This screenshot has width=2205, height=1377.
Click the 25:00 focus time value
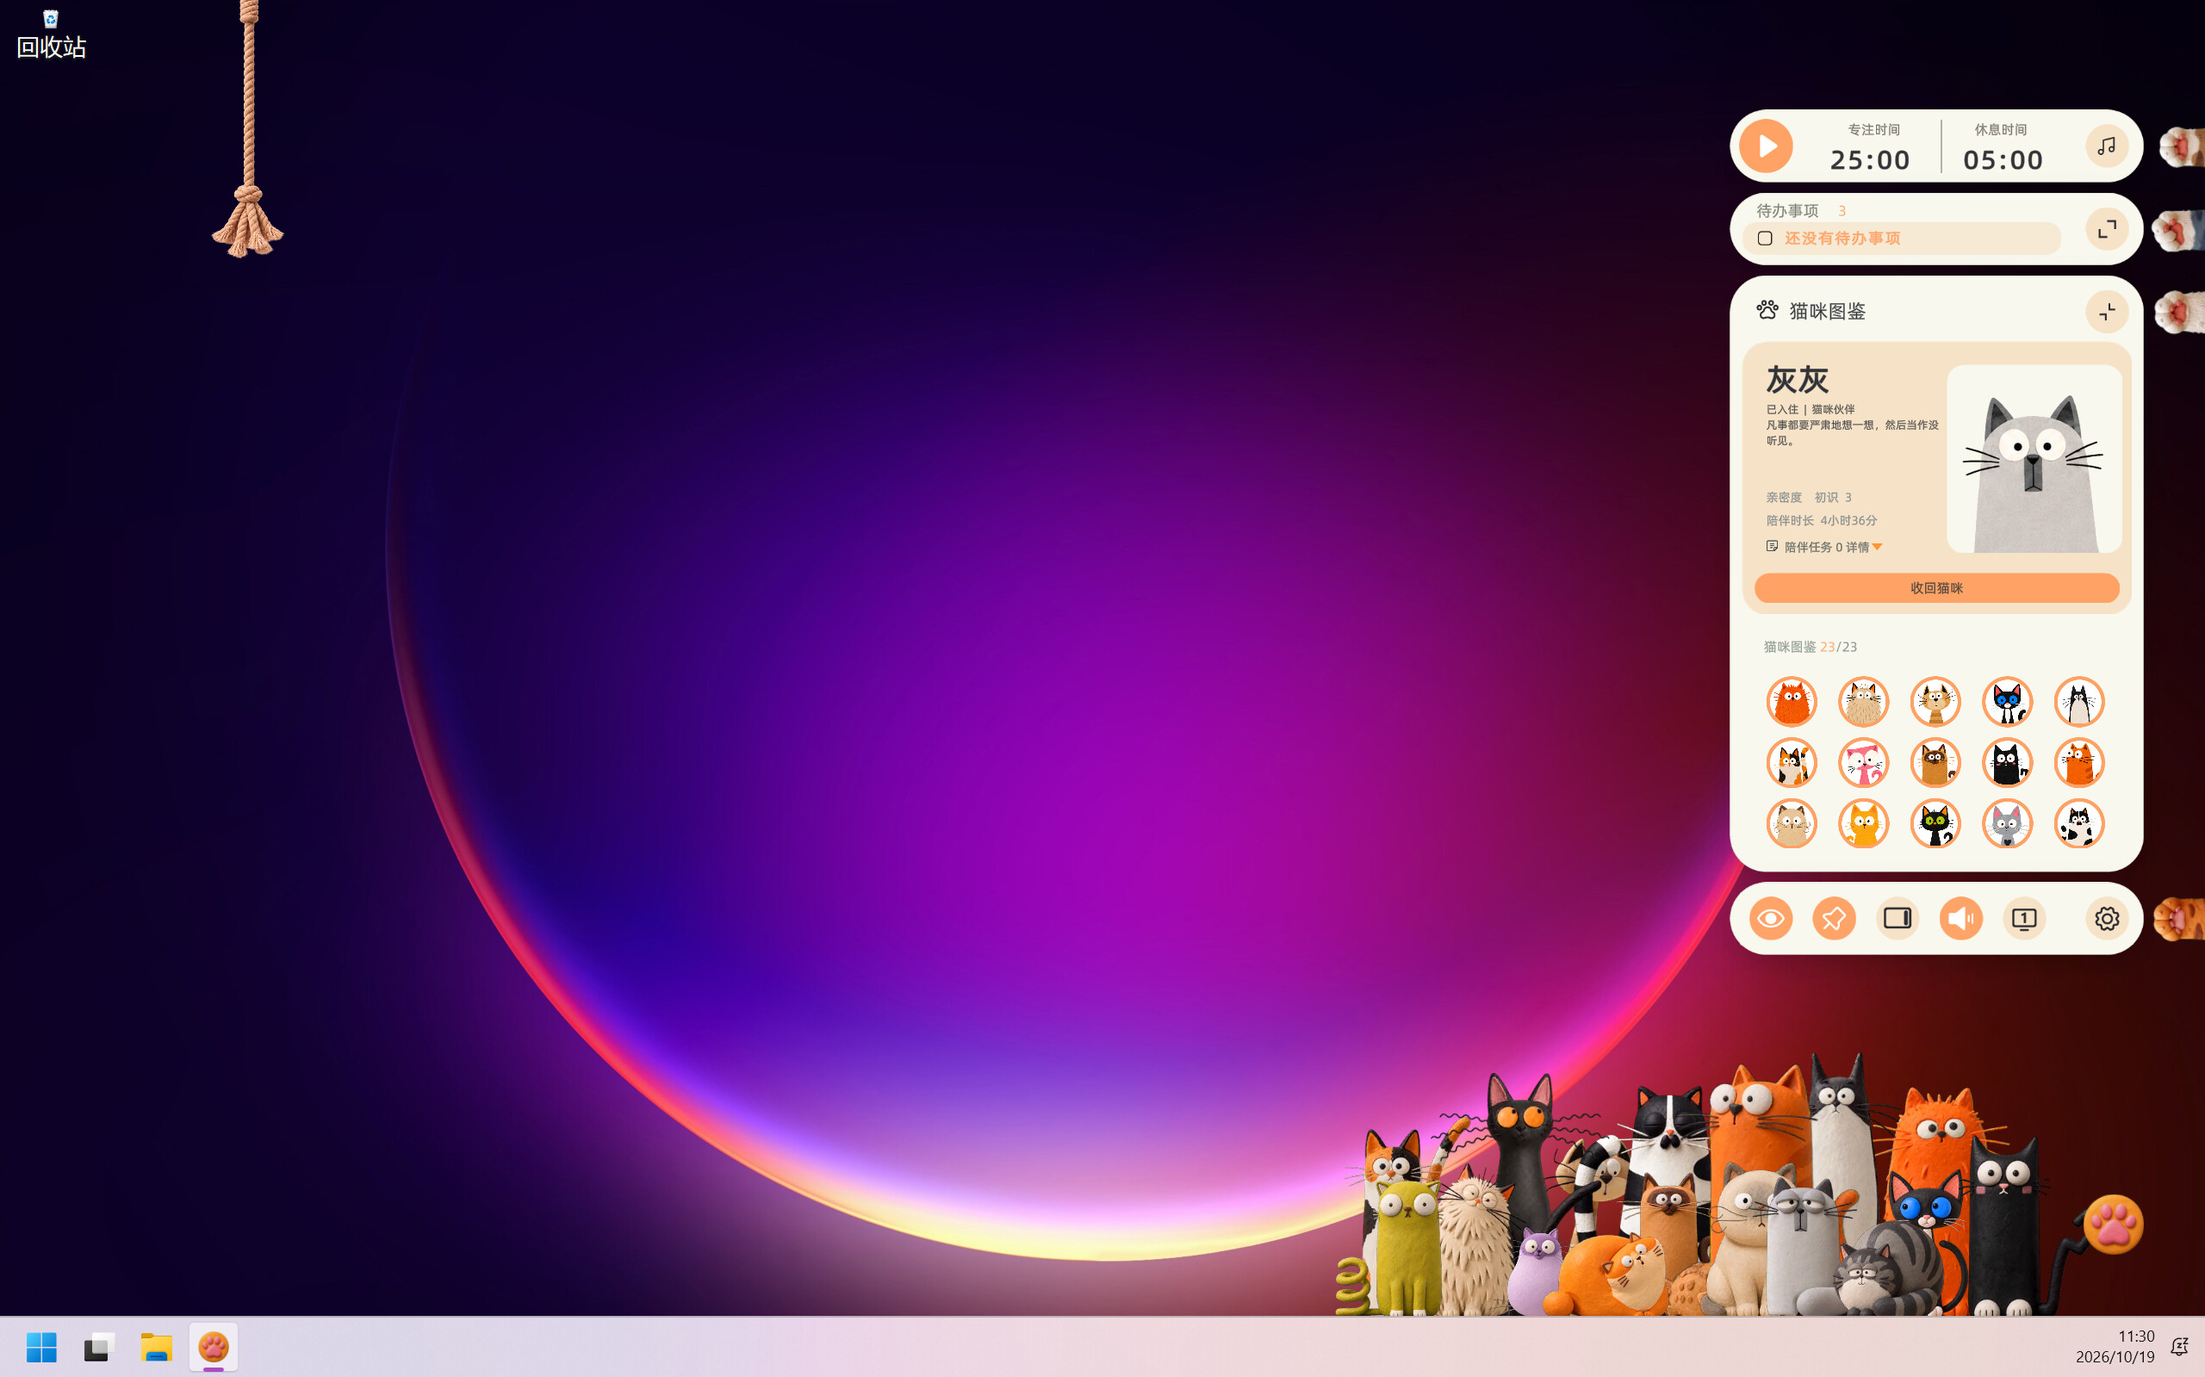(1870, 160)
